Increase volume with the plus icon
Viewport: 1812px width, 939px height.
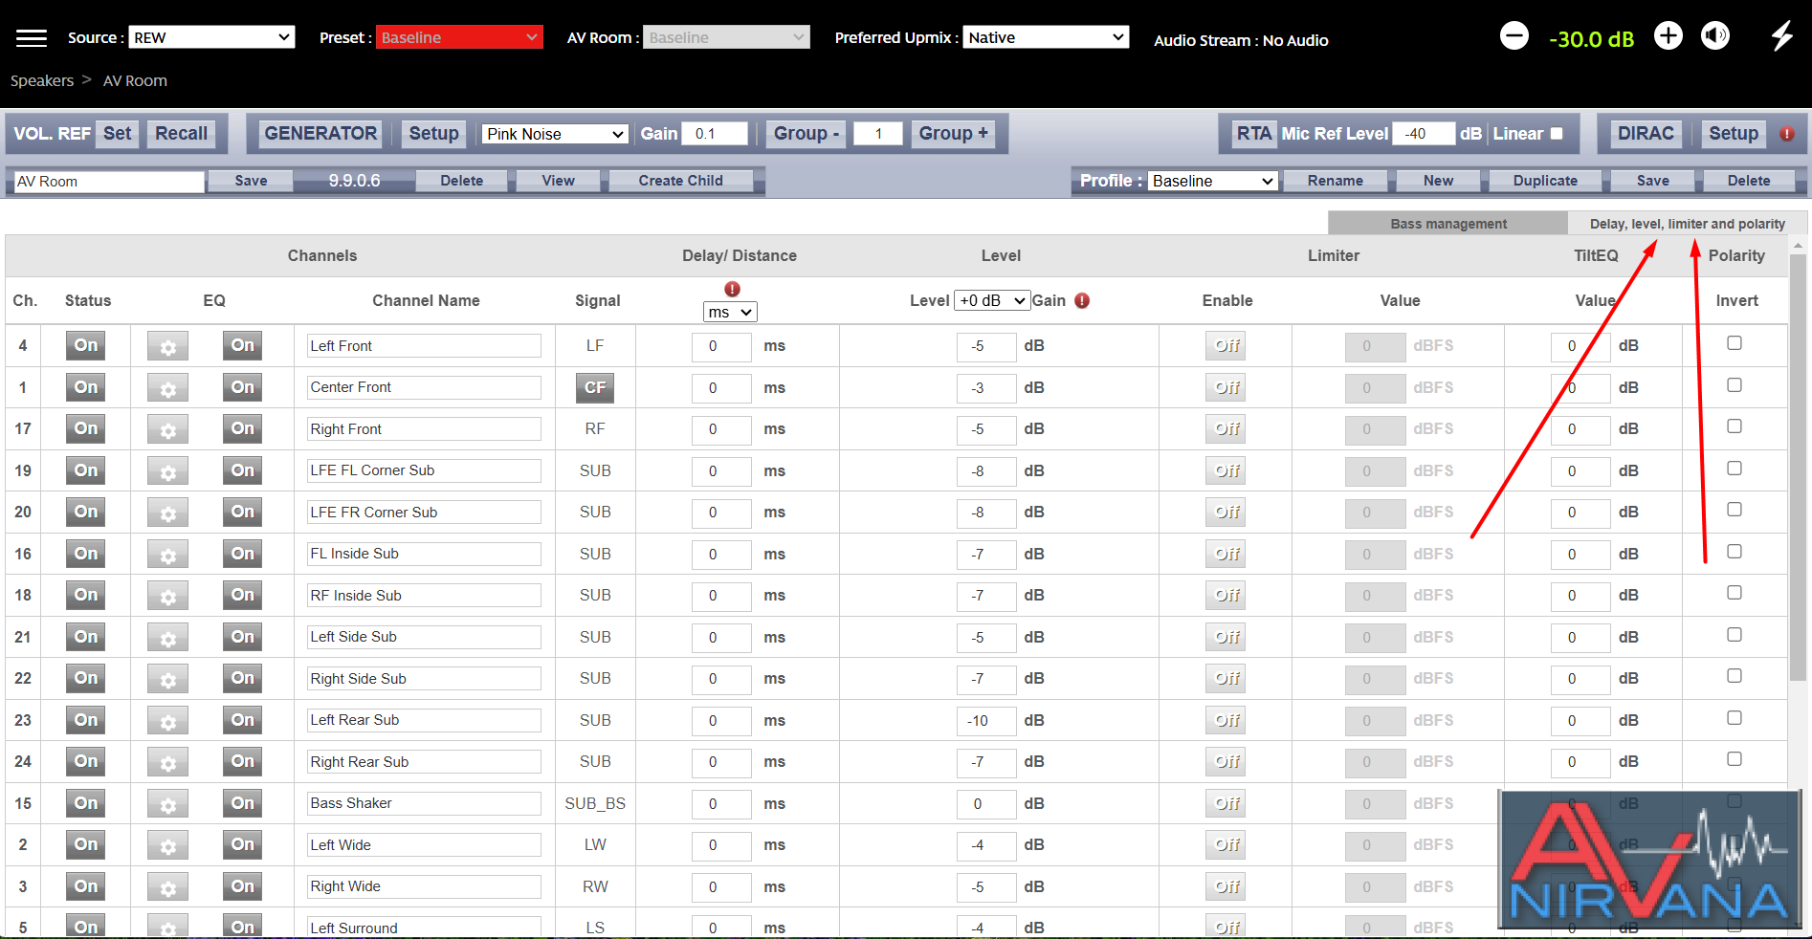pos(1668,36)
